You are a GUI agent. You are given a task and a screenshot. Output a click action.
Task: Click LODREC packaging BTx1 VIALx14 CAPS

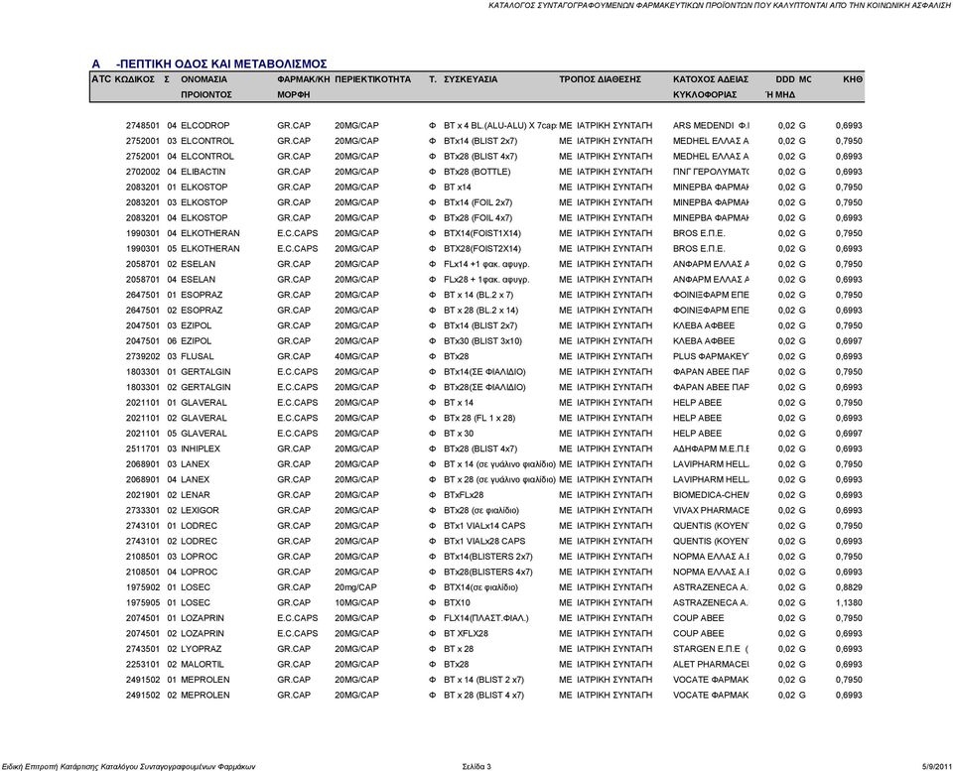(x=484, y=526)
